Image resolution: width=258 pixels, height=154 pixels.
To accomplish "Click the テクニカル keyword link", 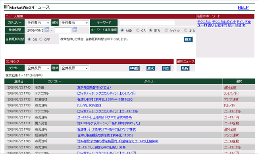I will tap(204, 22).
